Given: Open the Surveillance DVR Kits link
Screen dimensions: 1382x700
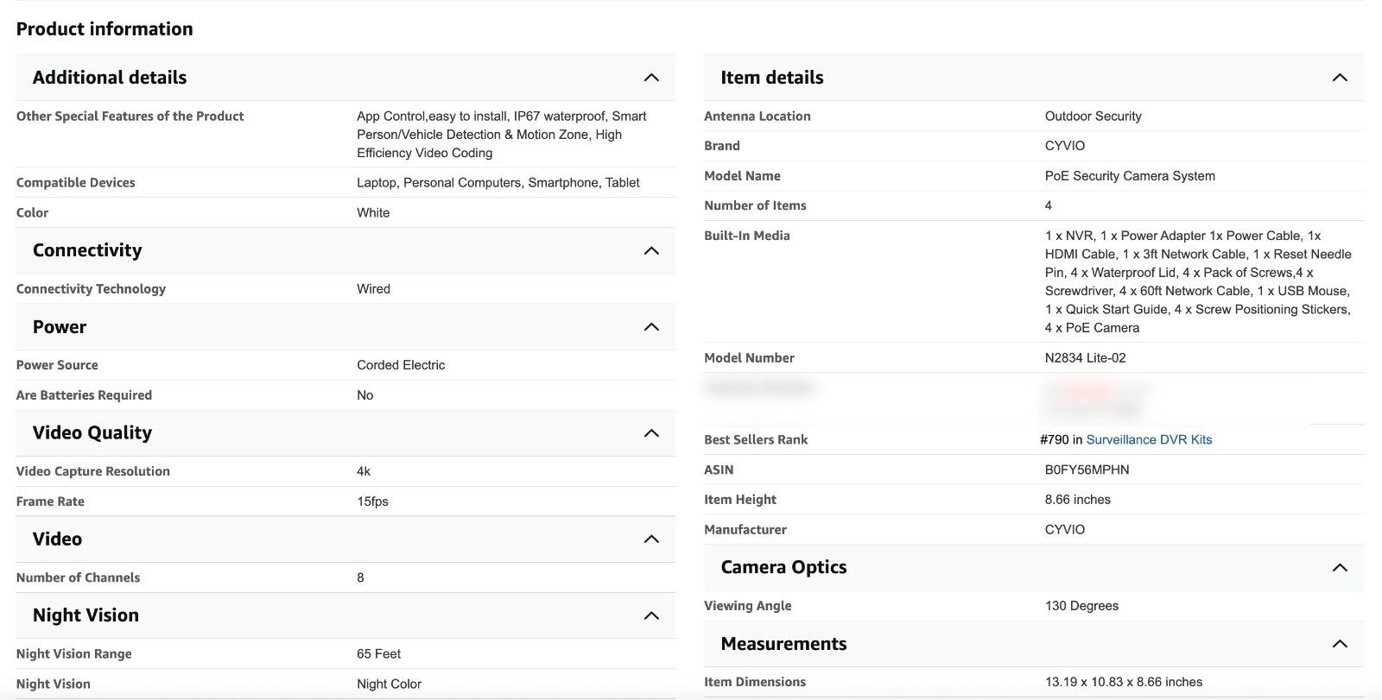Looking at the screenshot, I should (x=1149, y=439).
